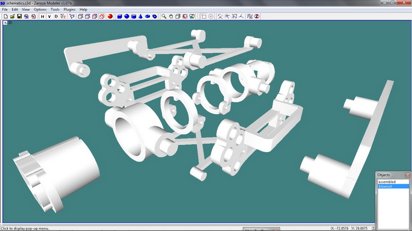Create a blue sphere primitive
The image size is (412, 231).
[x=127, y=16]
